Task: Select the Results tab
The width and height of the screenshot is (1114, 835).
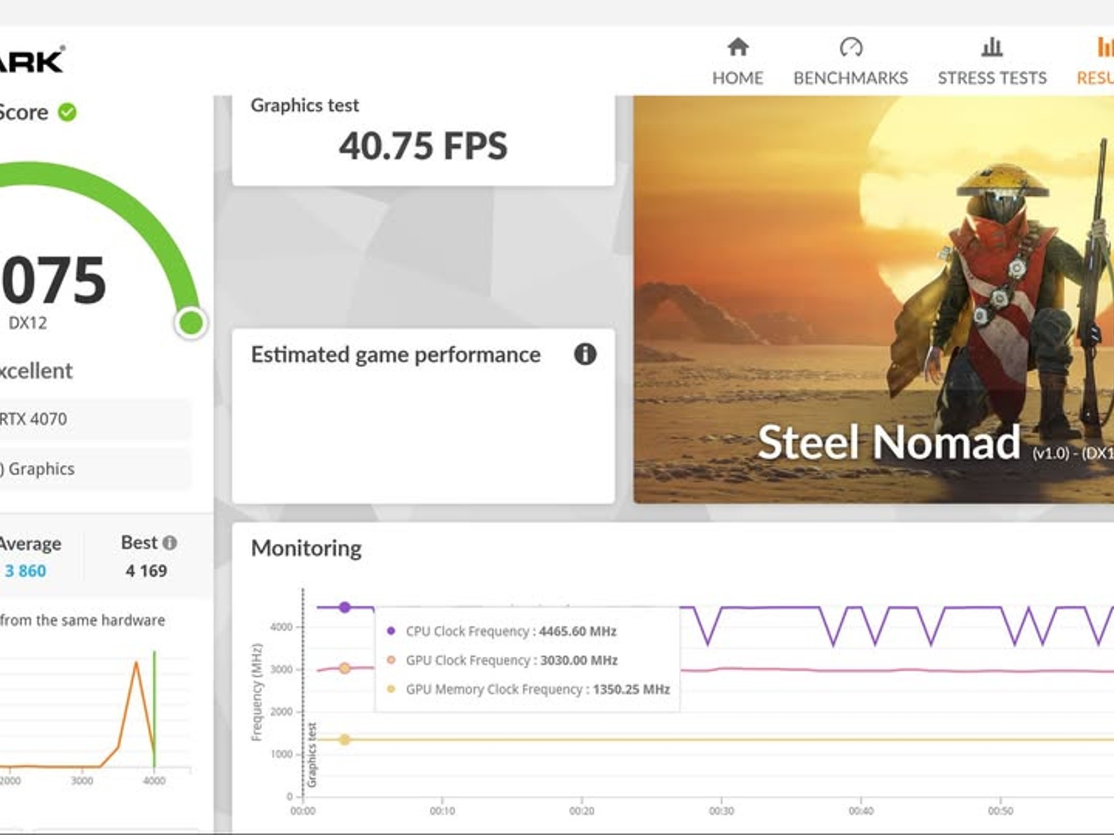Action: coord(1096,62)
